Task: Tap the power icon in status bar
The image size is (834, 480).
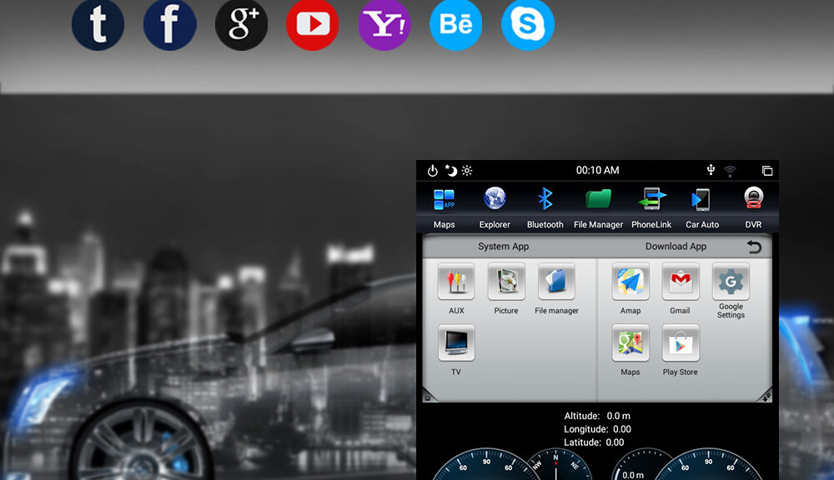Action: [433, 171]
